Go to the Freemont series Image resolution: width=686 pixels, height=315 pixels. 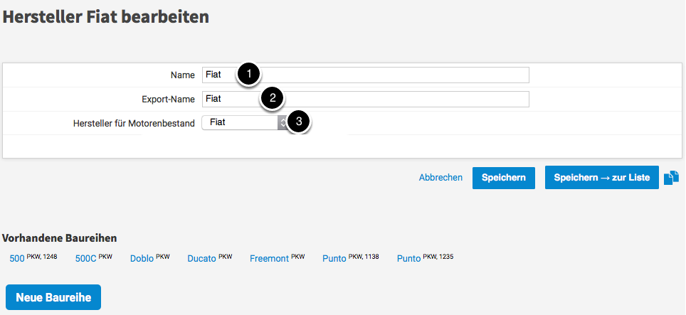269,259
